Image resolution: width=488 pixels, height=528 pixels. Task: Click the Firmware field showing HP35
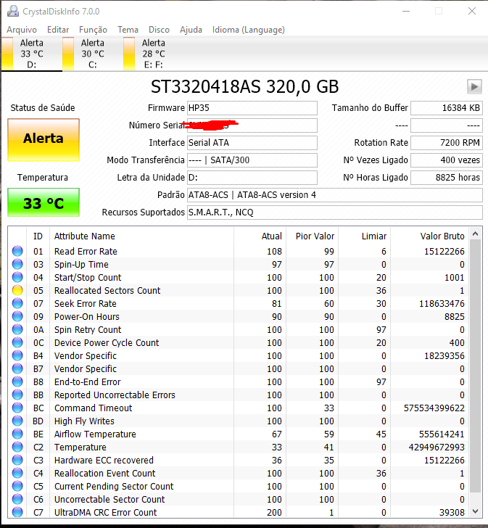[252, 108]
